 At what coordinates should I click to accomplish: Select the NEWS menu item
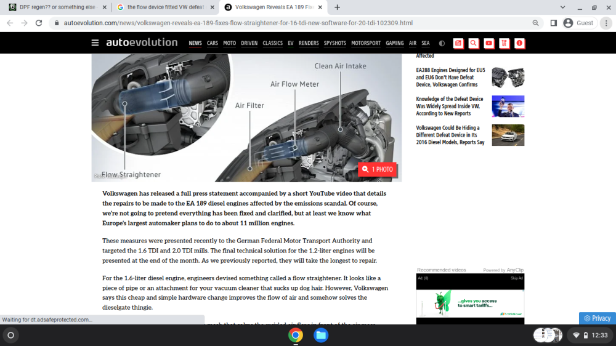(x=195, y=43)
